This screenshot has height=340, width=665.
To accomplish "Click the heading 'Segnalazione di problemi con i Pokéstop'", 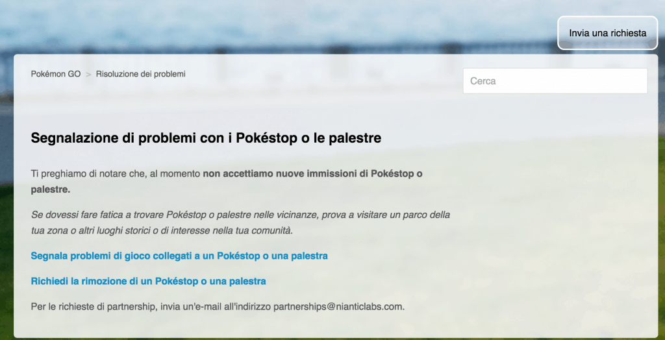I will click(x=206, y=138).
